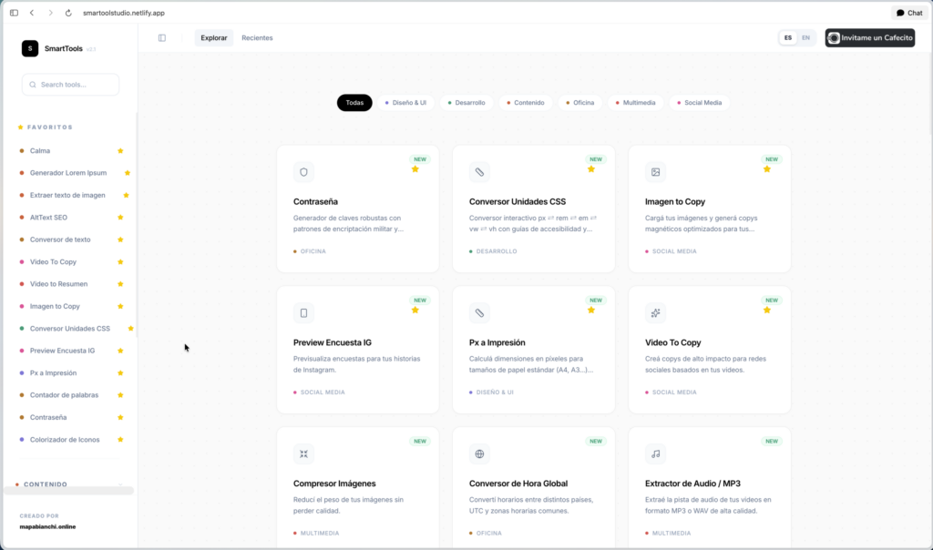Click the search magnifier icon
The height and width of the screenshot is (550, 933).
coord(33,85)
